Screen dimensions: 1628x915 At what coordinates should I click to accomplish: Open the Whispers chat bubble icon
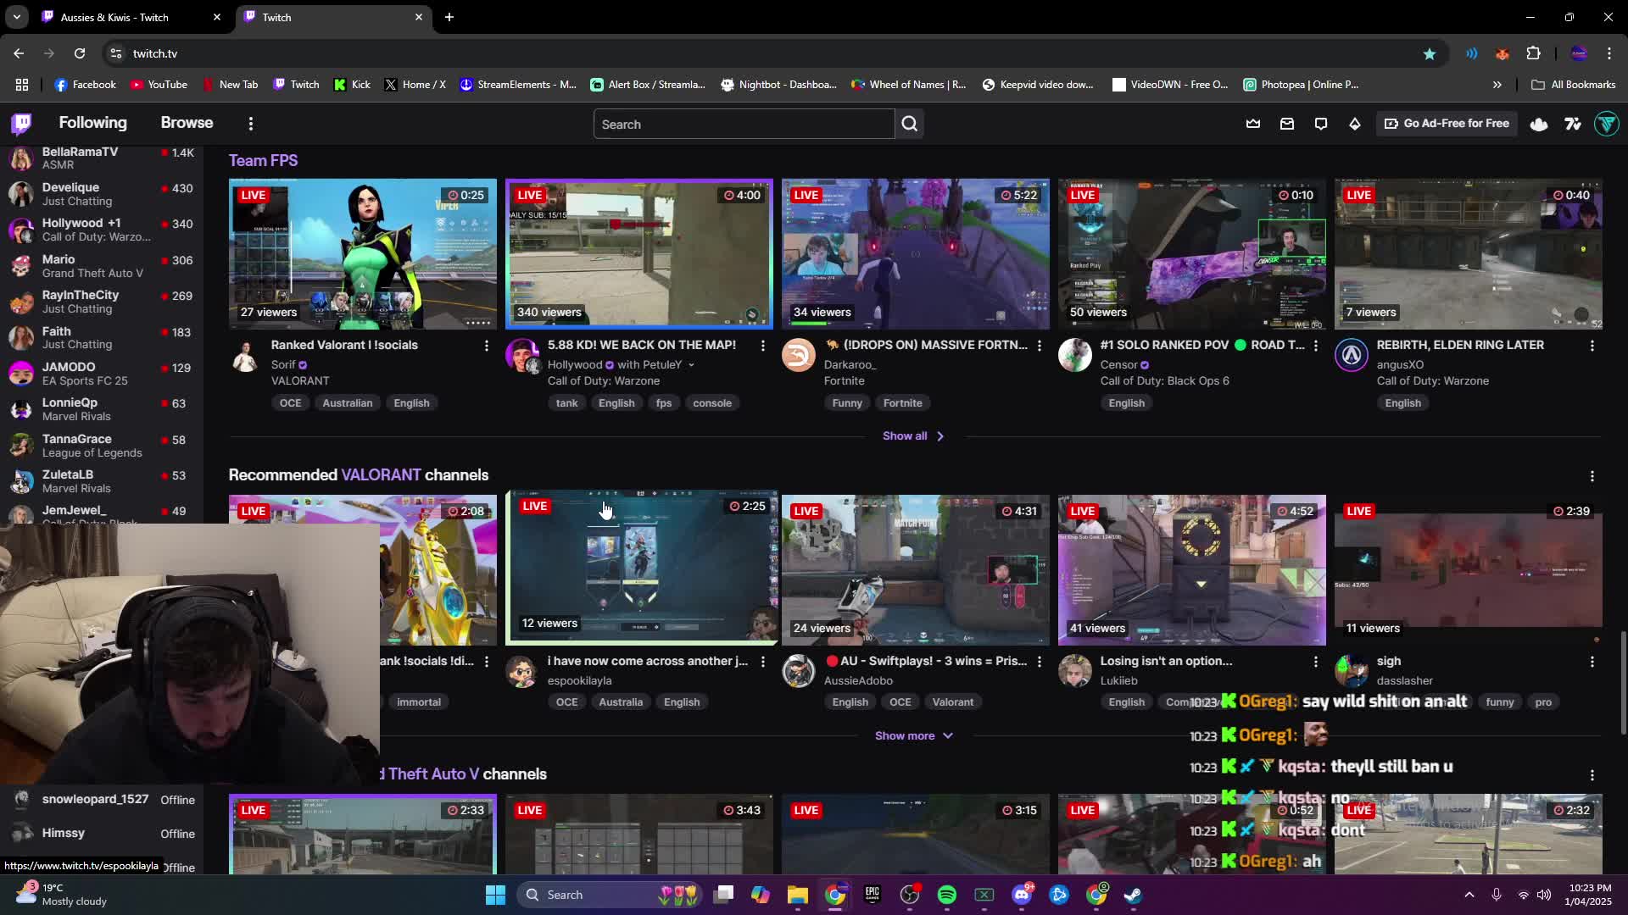[x=1321, y=124]
